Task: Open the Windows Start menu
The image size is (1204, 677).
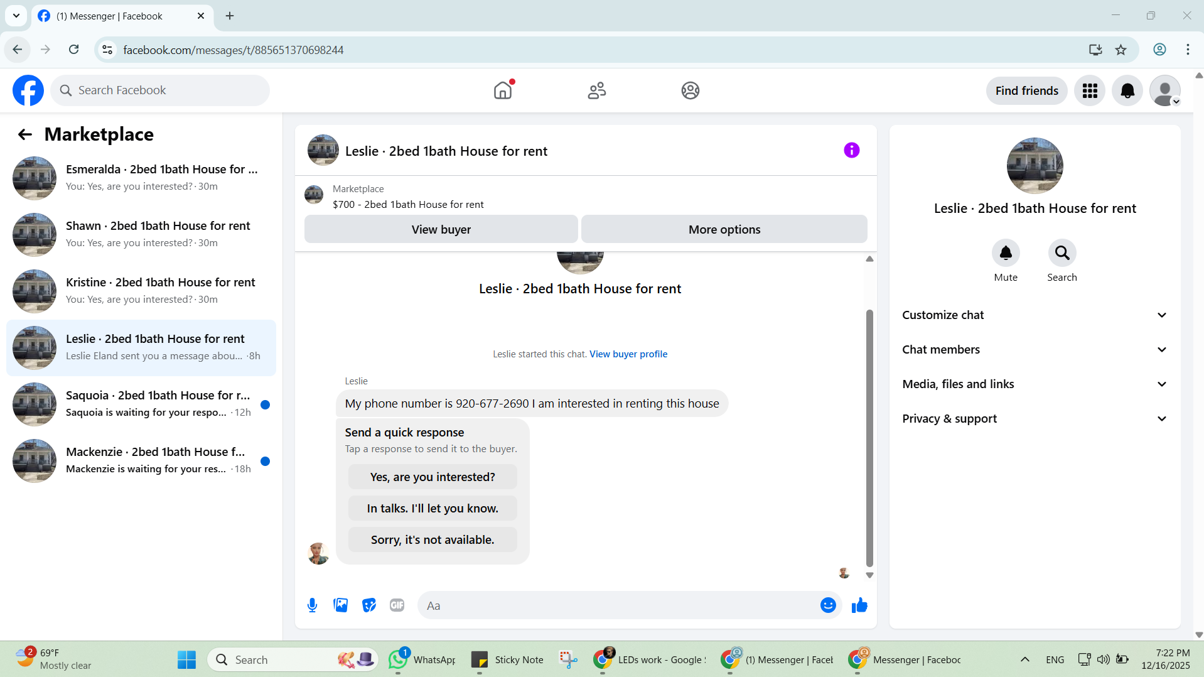Action: pyautogui.click(x=186, y=660)
